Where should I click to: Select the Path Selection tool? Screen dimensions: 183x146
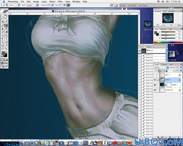pyautogui.click(x=2, y=39)
